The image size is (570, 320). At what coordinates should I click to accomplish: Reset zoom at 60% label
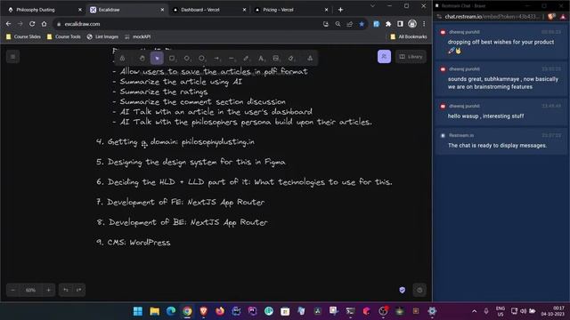pos(30,290)
